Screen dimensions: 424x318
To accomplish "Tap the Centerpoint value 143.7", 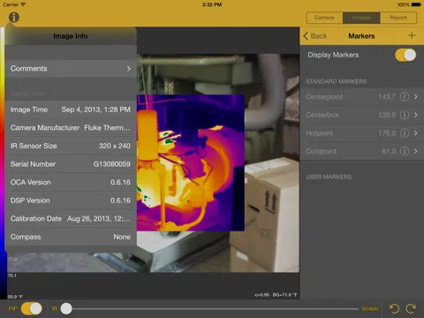I will click(x=387, y=96).
